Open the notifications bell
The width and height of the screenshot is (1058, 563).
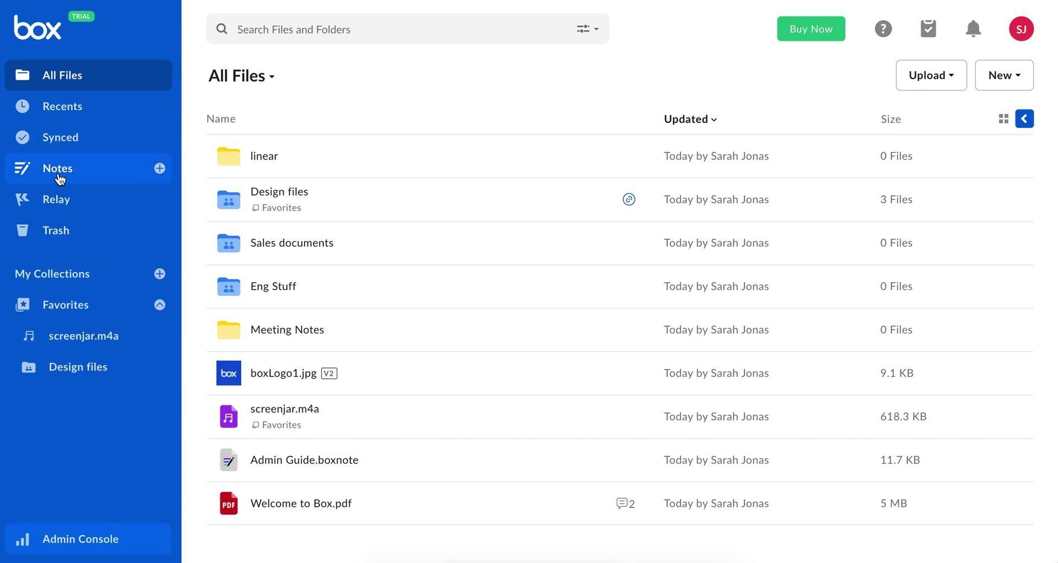[x=973, y=29]
